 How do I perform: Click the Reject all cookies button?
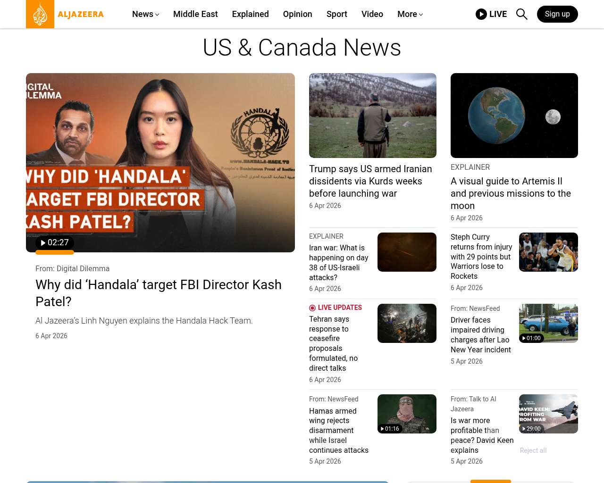point(533,450)
